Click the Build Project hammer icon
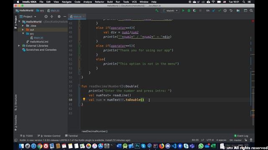 (x=157, y=10)
